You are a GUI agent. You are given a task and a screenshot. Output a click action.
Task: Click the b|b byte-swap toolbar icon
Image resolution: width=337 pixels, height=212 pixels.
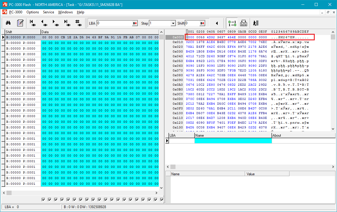tap(243, 23)
